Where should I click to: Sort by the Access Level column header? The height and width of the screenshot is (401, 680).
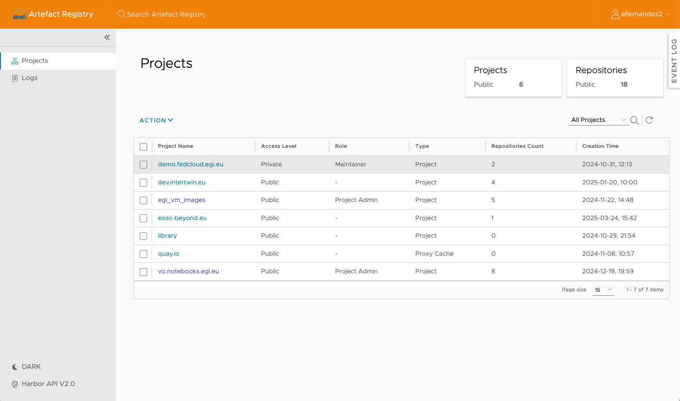tap(279, 146)
